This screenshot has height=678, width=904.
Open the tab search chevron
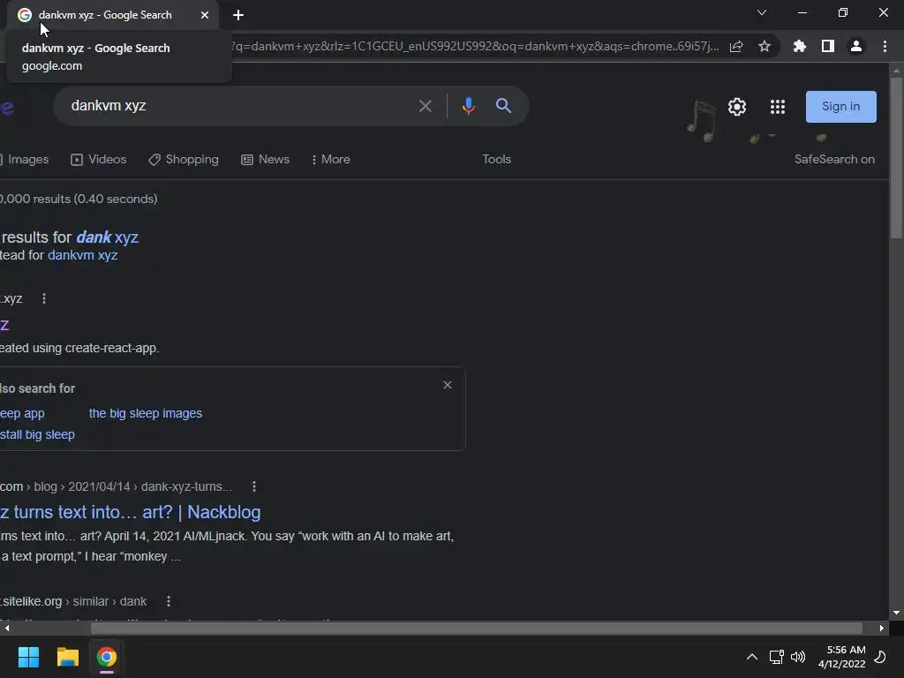(x=762, y=12)
